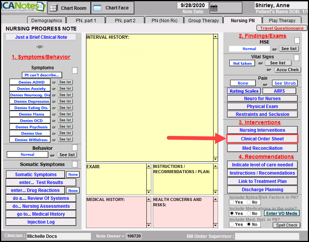Click into the Interval History text area
Image resolution: width=309 pixels, height=242 pixels.
pyautogui.click(x=149, y=98)
